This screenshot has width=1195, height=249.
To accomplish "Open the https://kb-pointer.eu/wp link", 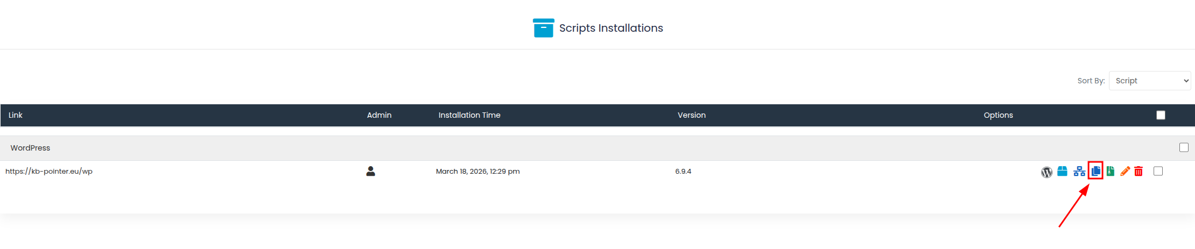I will [x=49, y=171].
